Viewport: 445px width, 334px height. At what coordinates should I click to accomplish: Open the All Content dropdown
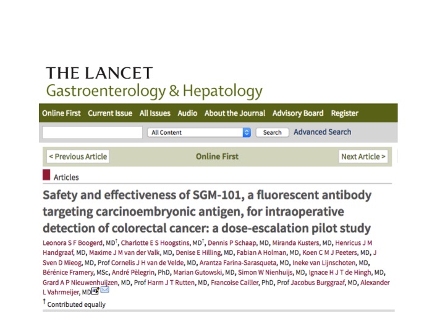[x=199, y=132]
